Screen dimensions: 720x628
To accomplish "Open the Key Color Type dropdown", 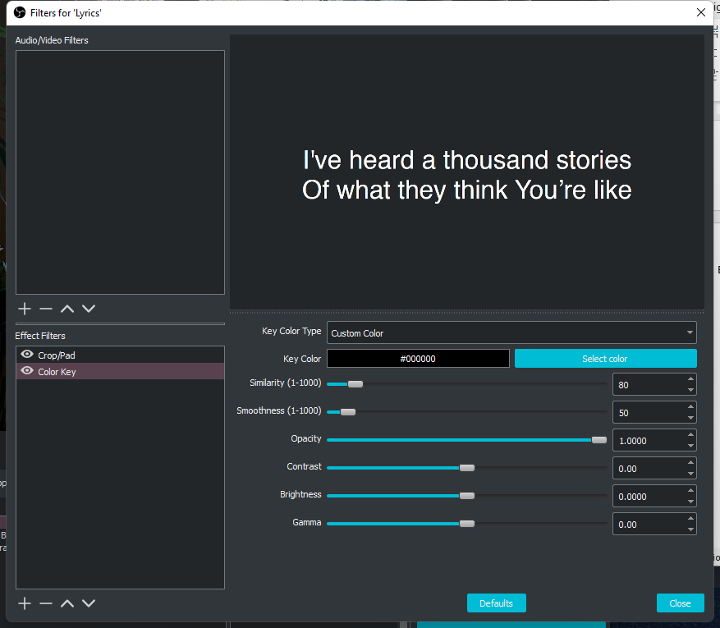I will (x=511, y=332).
